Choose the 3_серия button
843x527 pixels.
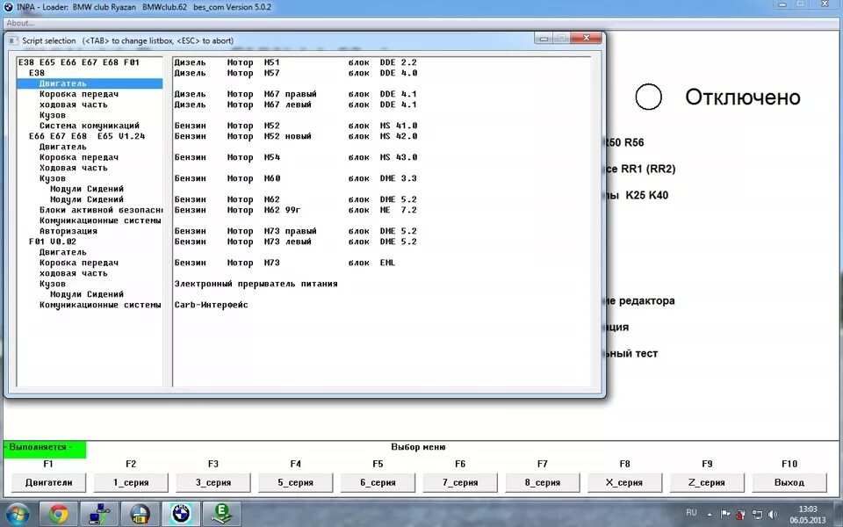[213, 482]
